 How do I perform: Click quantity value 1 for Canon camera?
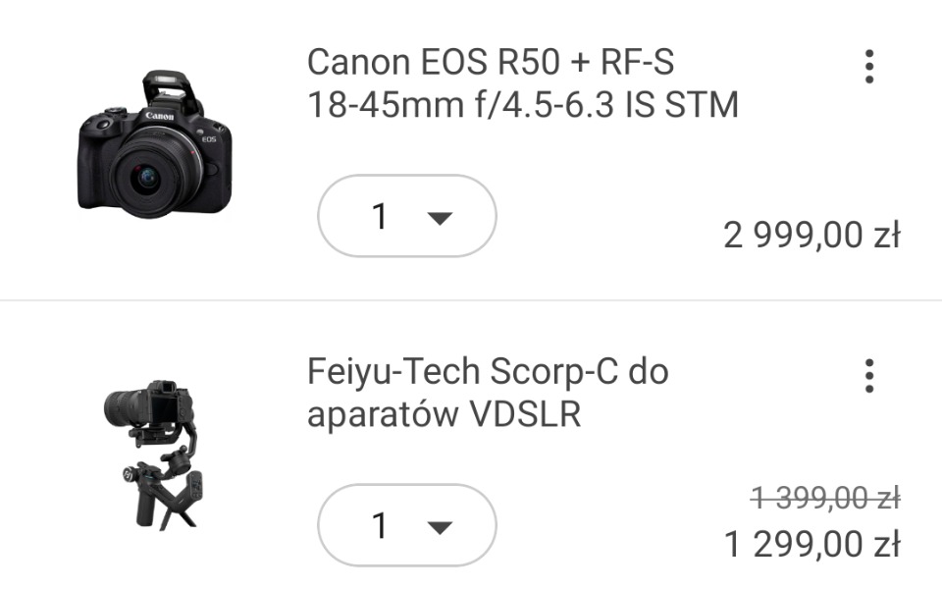(x=380, y=216)
